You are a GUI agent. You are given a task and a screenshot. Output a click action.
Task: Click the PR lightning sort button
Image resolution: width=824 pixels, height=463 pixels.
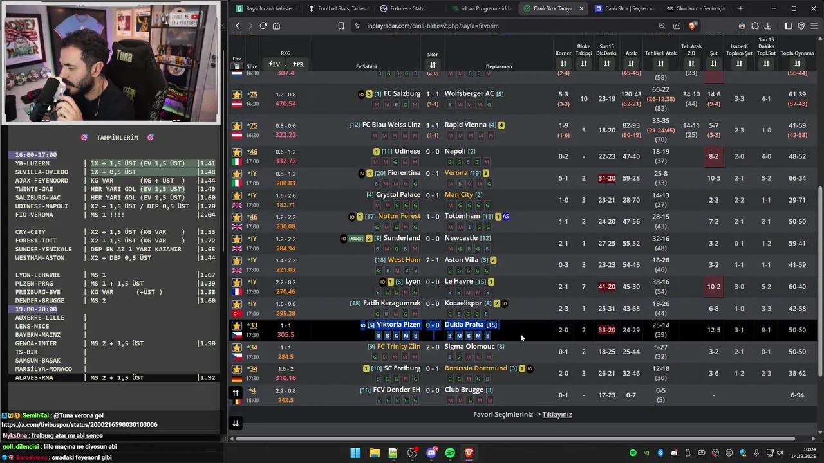point(297,64)
